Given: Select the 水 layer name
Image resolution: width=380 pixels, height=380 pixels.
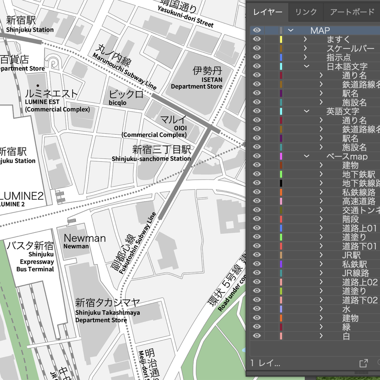Looking at the screenshot, I should pyautogui.click(x=346, y=309).
